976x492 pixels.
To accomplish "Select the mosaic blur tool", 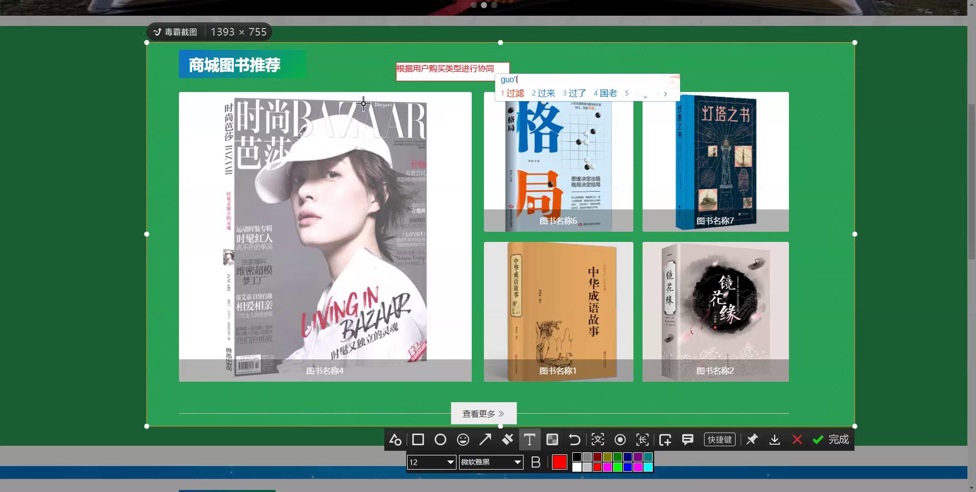I will (x=552, y=440).
